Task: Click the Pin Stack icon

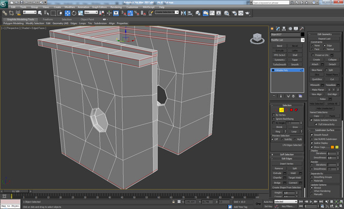Action: [274, 96]
